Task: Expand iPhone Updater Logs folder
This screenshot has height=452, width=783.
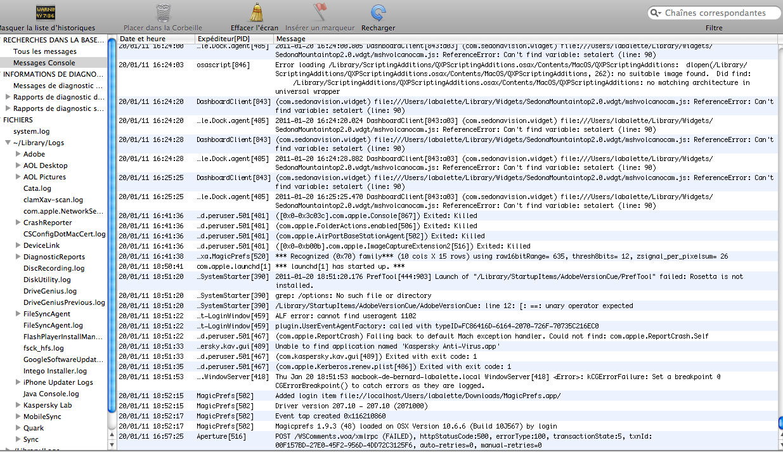Action: point(18,382)
